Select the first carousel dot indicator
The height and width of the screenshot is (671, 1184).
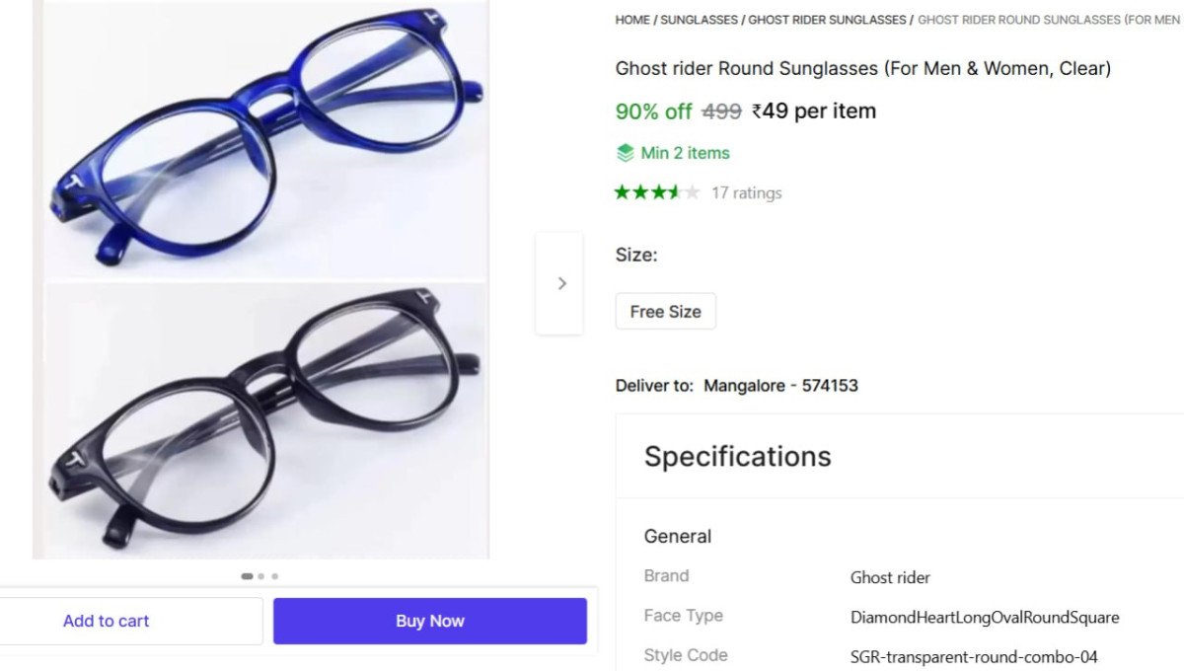point(247,576)
